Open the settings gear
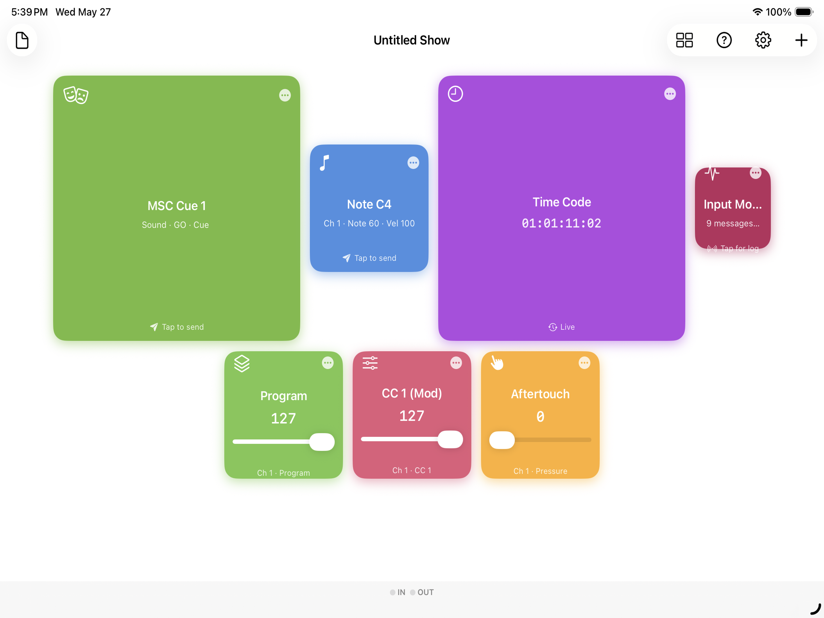The image size is (824, 618). [x=763, y=40]
